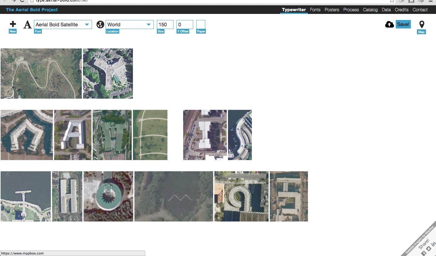Toggle the Paper option box

coord(201,25)
